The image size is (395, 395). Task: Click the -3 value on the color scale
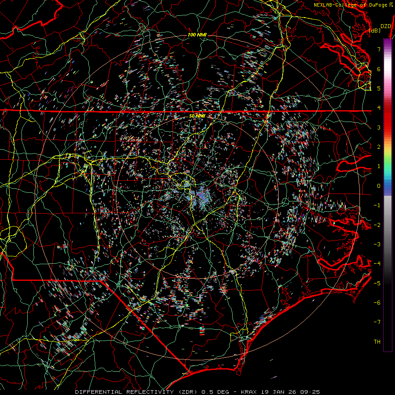click(x=377, y=244)
